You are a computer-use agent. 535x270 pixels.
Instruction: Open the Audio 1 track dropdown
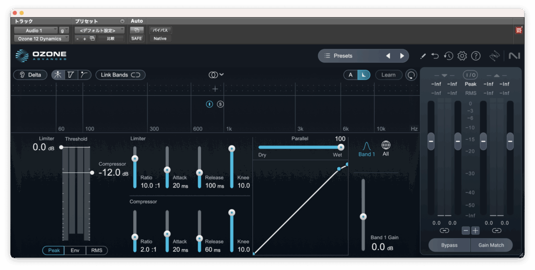point(36,30)
